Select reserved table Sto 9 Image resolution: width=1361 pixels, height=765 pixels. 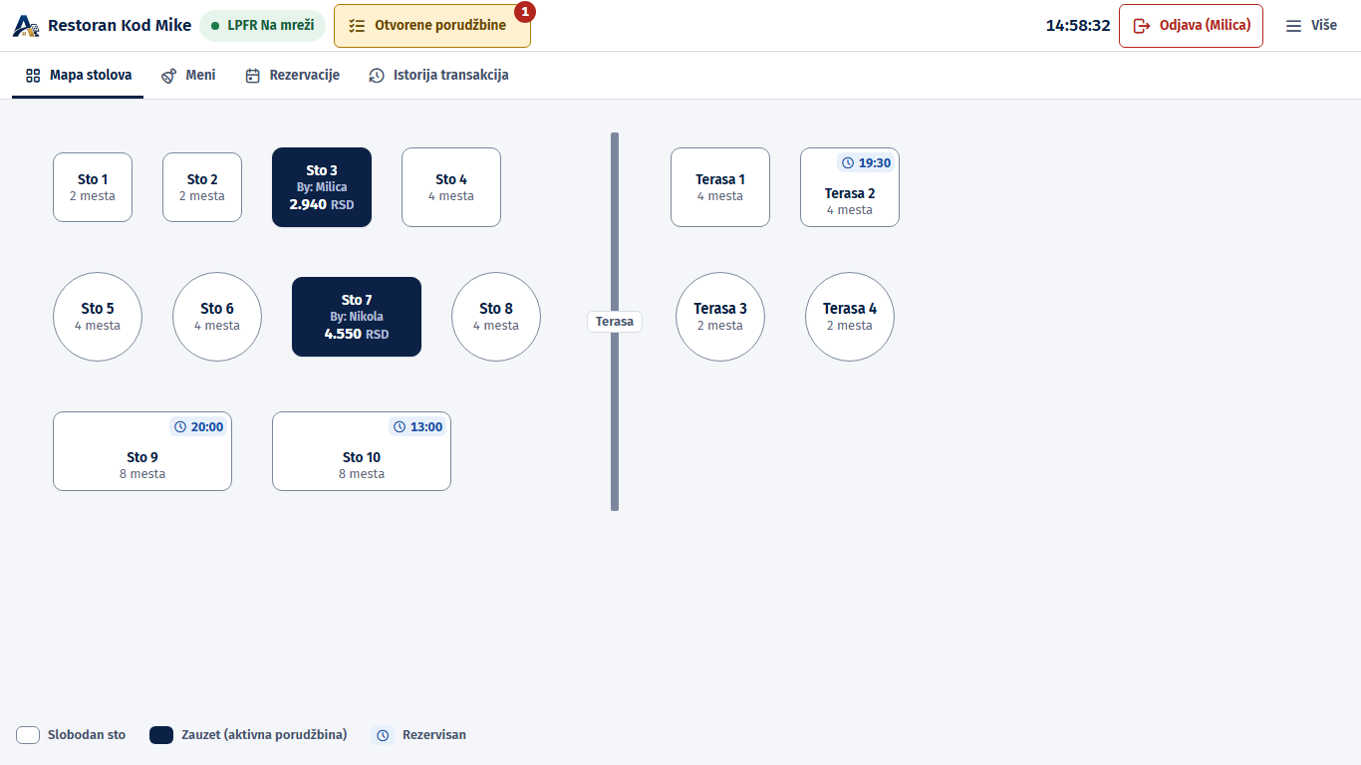click(x=142, y=451)
